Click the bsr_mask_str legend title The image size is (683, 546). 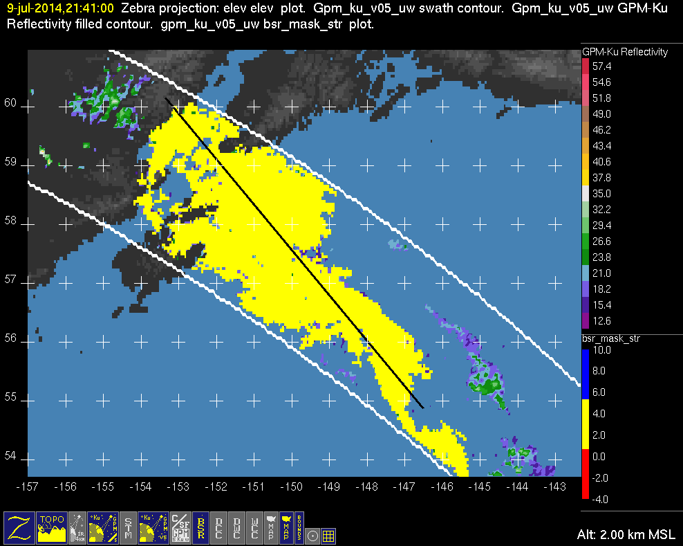pyautogui.click(x=610, y=339)
